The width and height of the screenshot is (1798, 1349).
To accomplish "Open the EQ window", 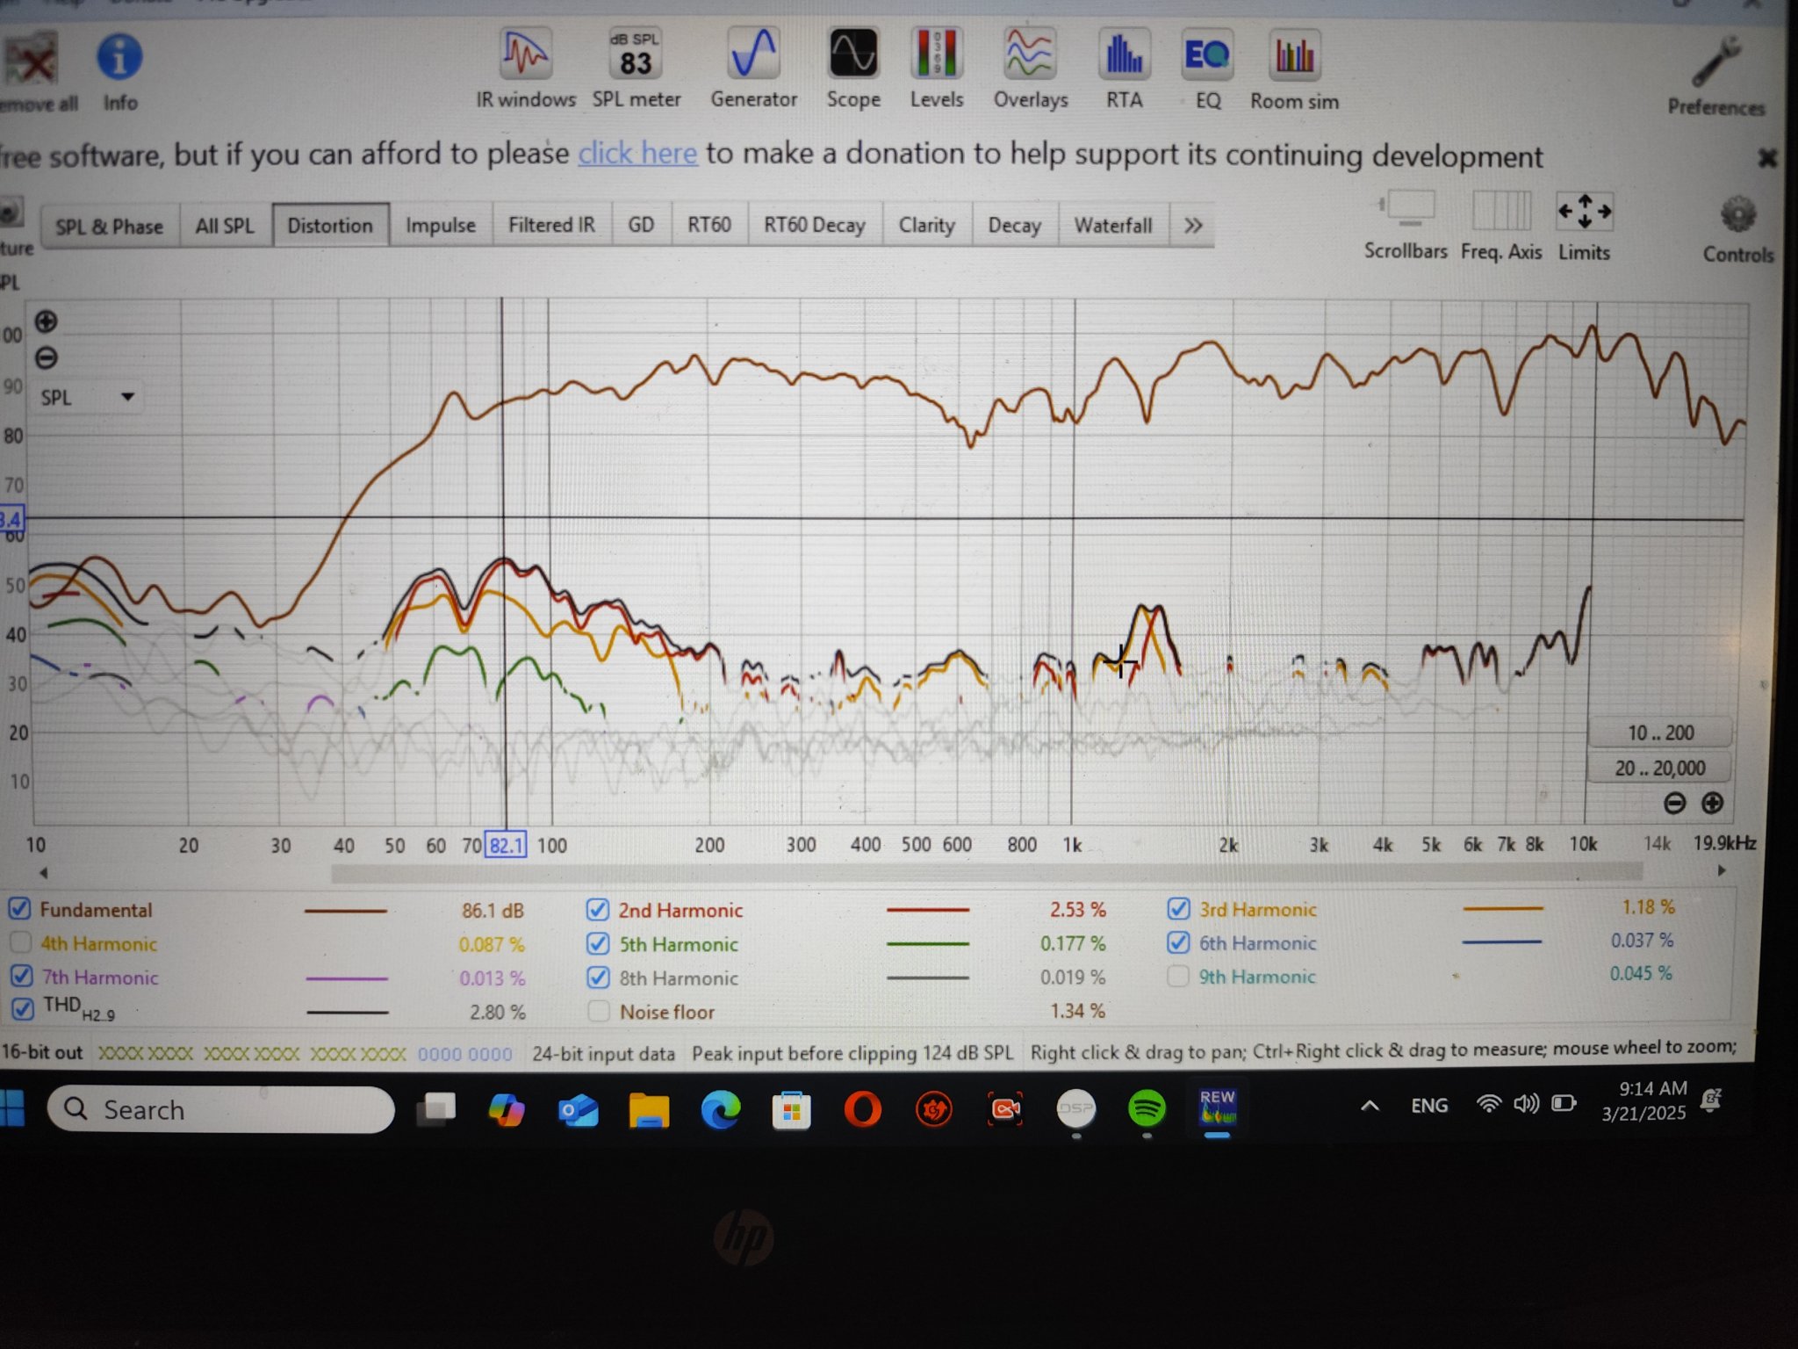I will click(x=1207, y=55).
